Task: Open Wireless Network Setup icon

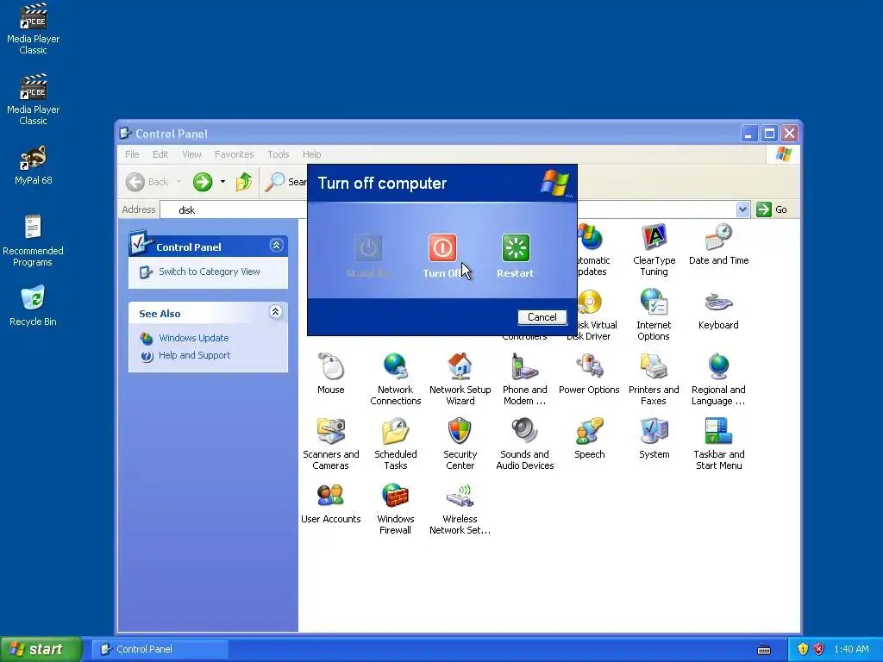Action: (460, 509)
